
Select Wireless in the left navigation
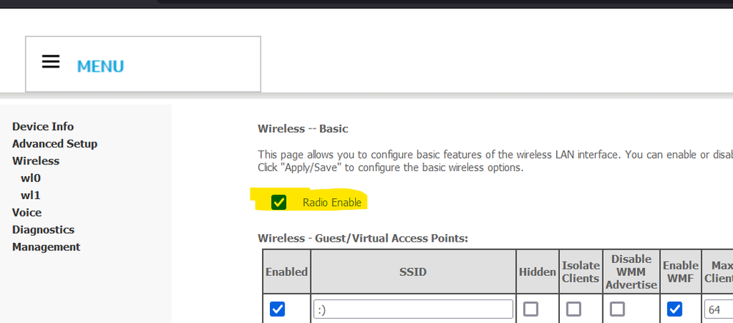(x=35, y=161)
